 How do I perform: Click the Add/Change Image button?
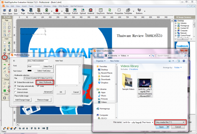click(x=22, y=100)
